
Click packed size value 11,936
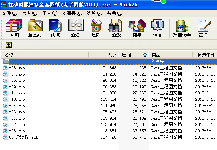pyautogui.click(x=139, y=68)
